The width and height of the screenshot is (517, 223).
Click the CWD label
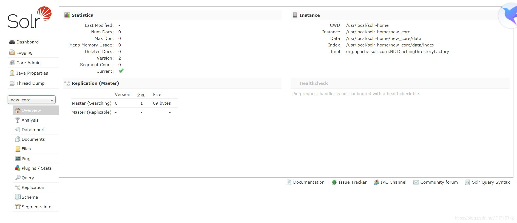click(336, 25)
